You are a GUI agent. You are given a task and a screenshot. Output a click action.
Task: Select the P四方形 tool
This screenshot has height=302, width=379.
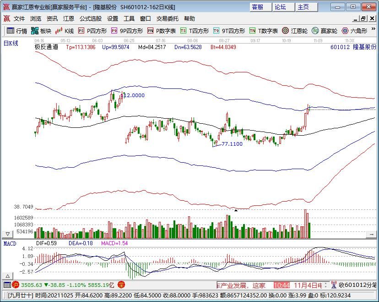[x=92, y=31]
